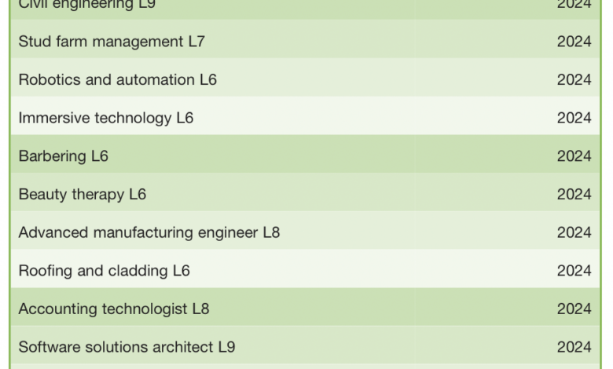Click the Immersive technology L6 entry
The image size is (613, 369).
point(106,118)
